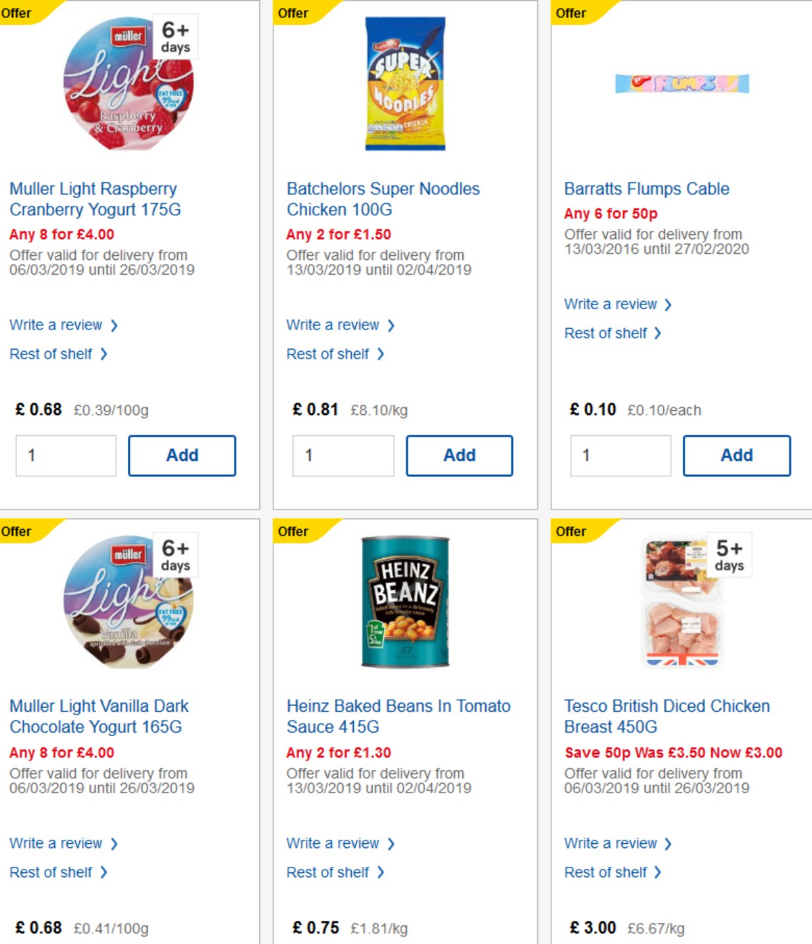
Task: View Heinz Baked Beans In Tomato Sauce 415G
Action: pyautogui.click(x=398, y=717)
